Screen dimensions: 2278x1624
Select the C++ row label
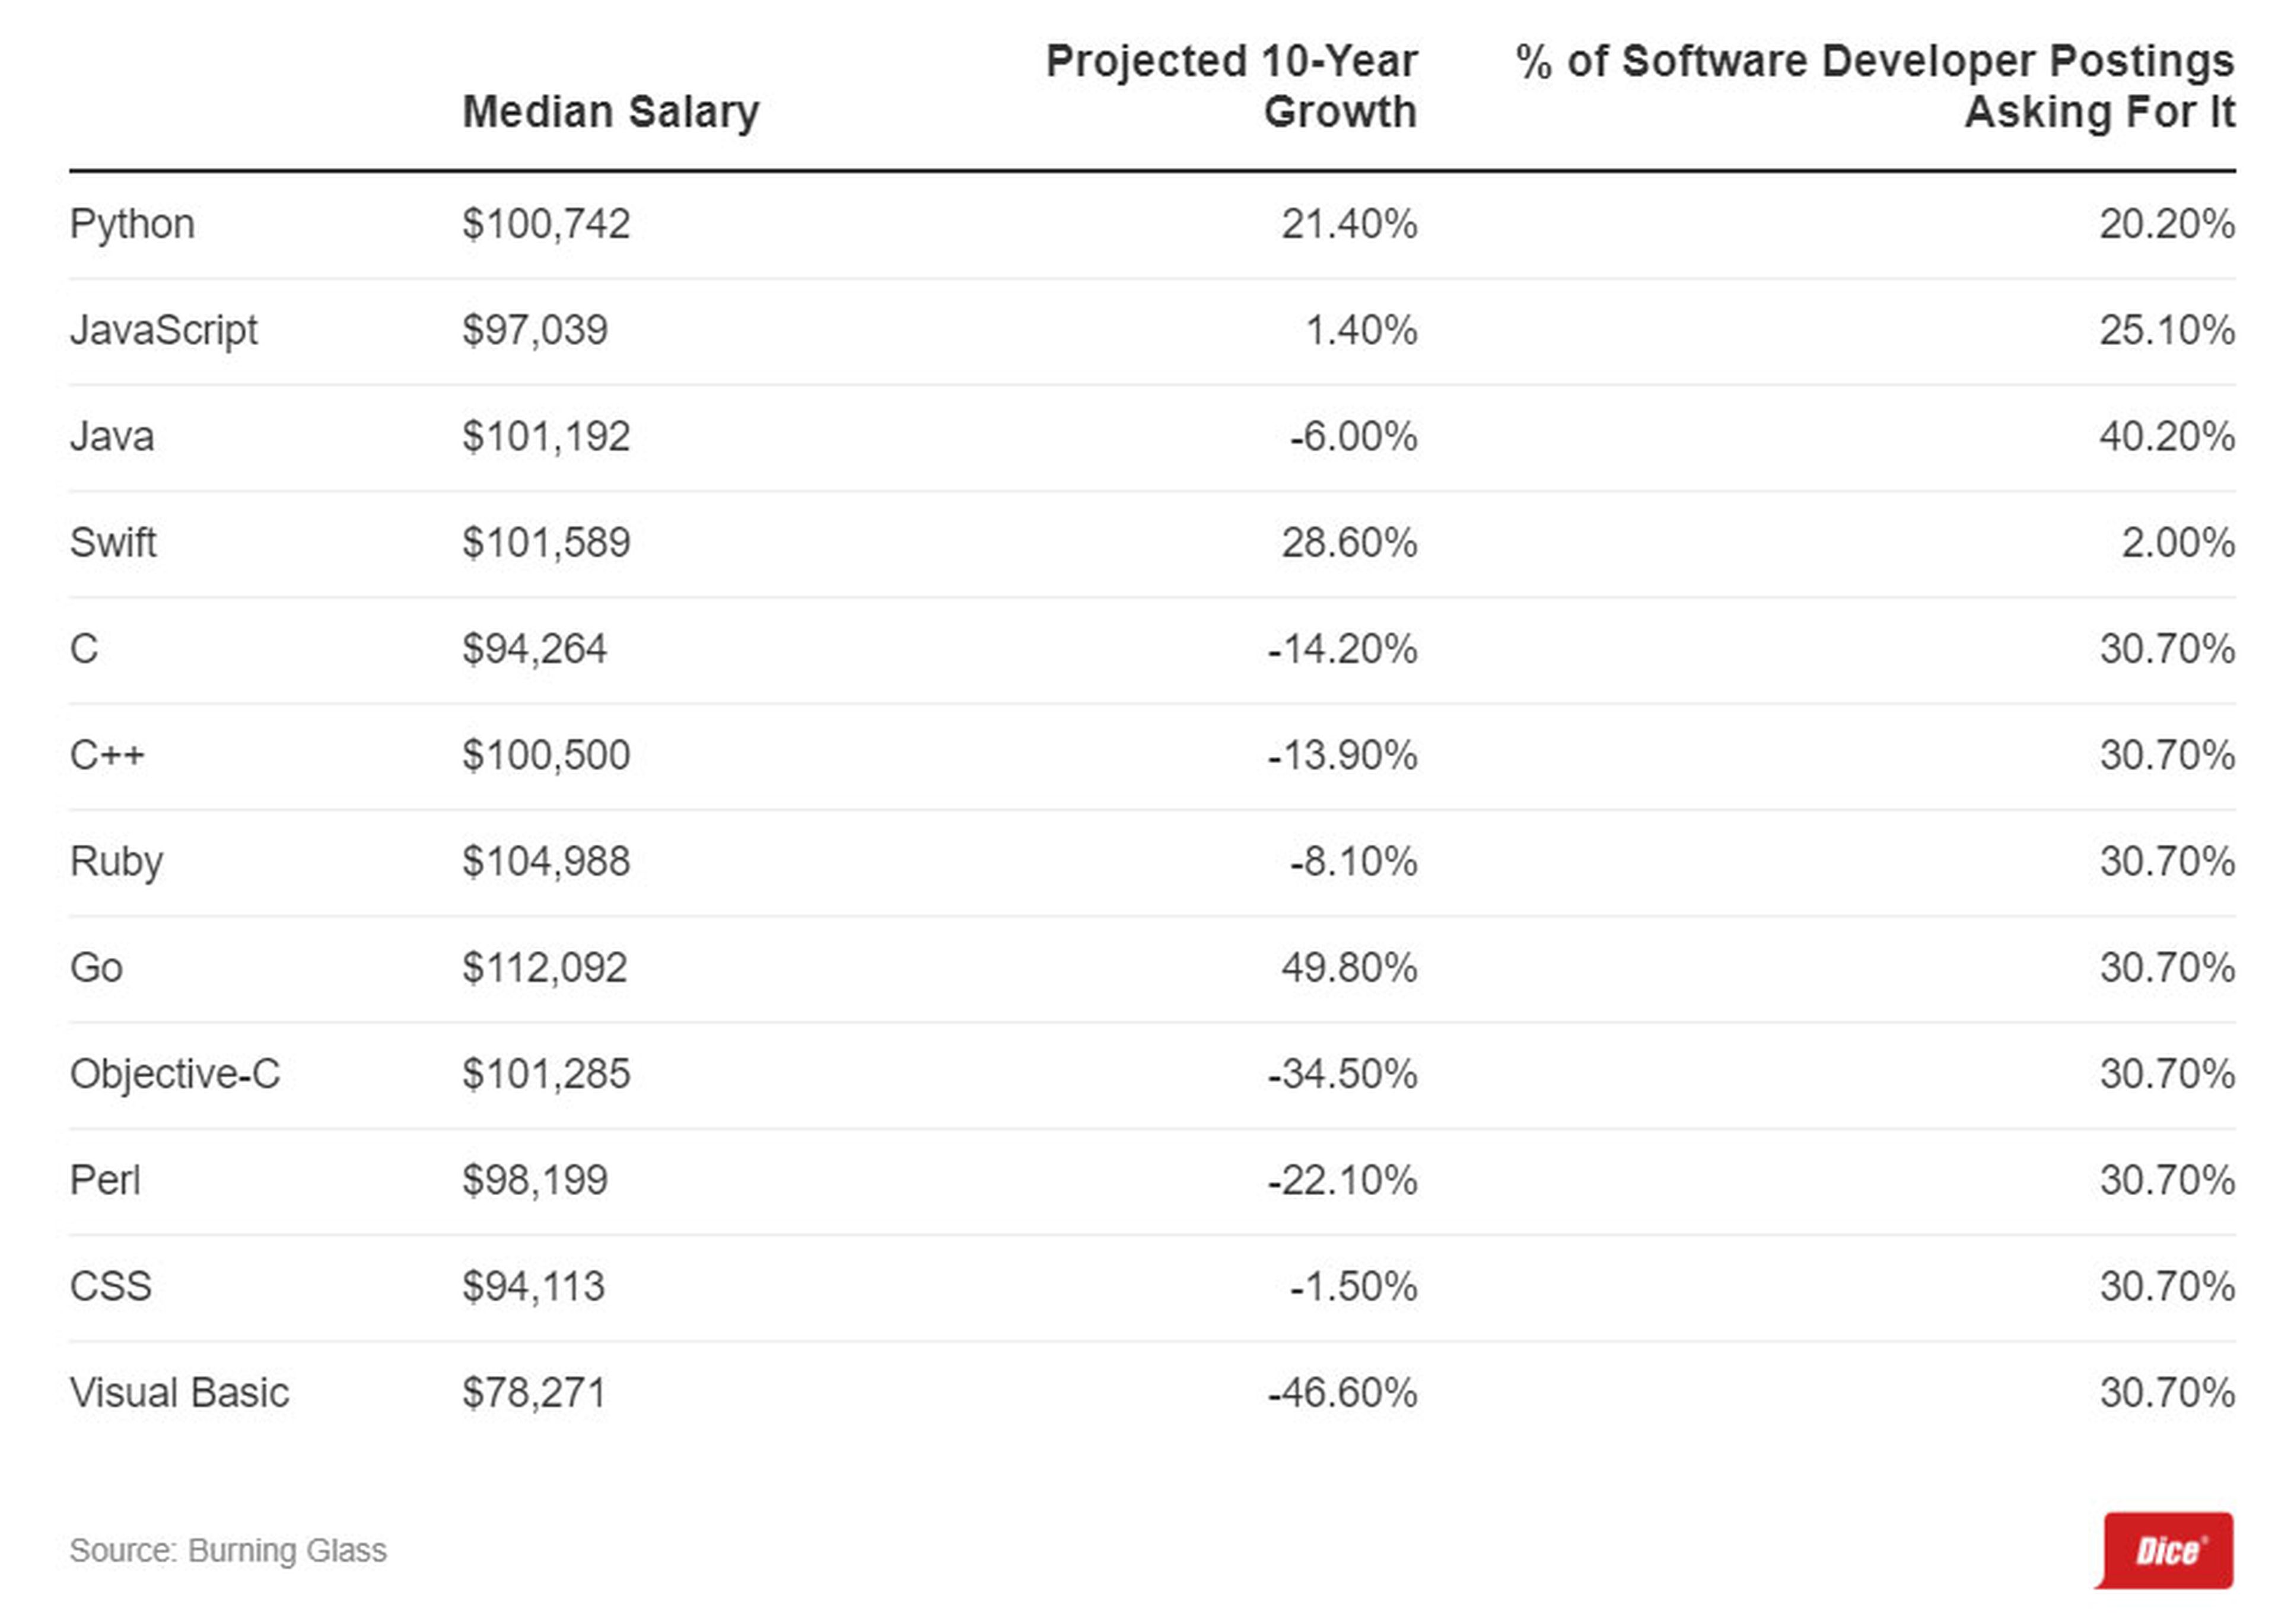tap(107, 755)
